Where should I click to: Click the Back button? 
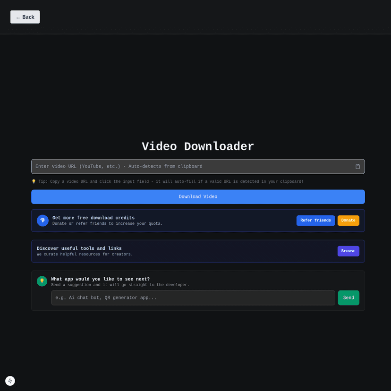point(25,17)
